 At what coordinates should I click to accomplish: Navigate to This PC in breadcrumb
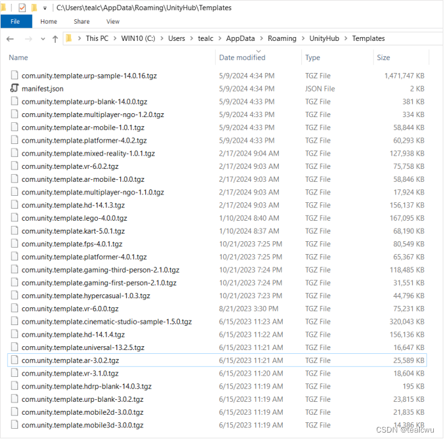[97, 38]
